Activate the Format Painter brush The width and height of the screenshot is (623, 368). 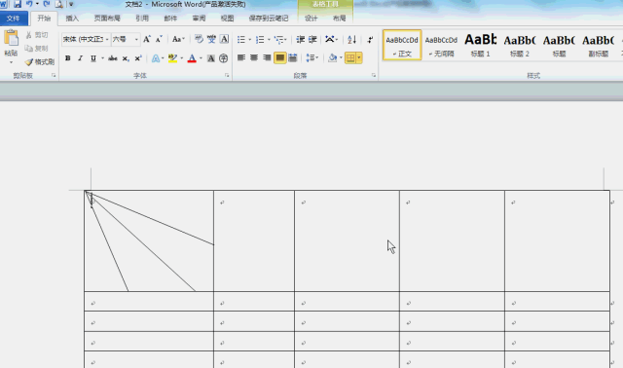(x=39, y=61)
